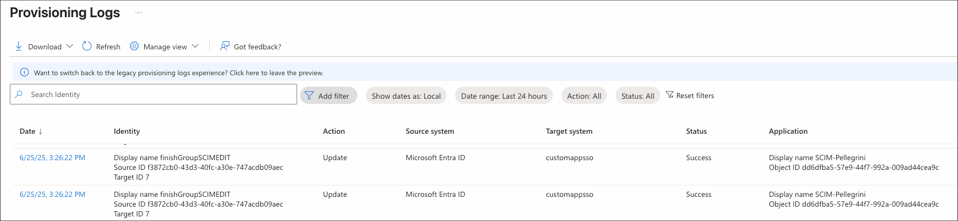
Task: Click the Manage view gear icon
Action: (134, 46)
